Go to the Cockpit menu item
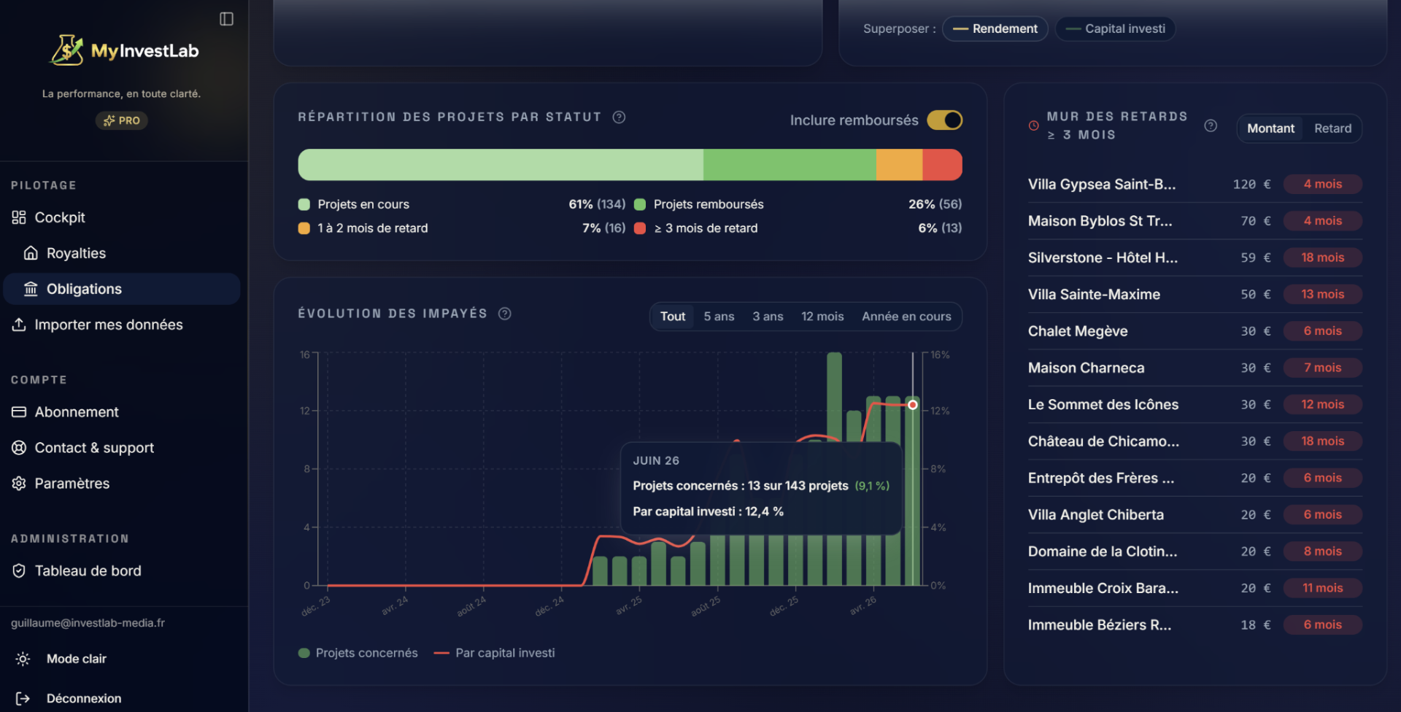Viewport: 1401px width, 712px height. (121, 217)
